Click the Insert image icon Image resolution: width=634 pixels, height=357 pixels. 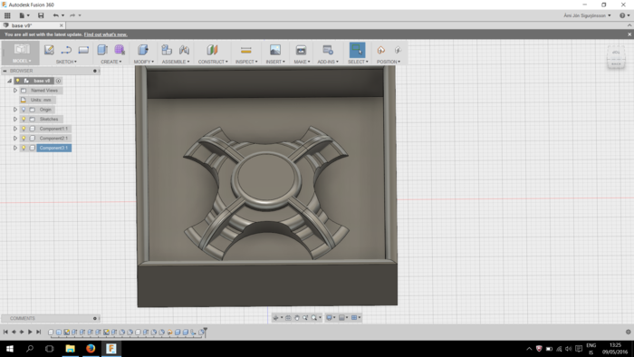tap(275, 50)
